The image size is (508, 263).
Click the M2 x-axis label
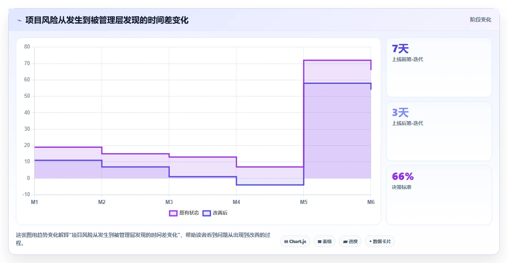pos(102,202)
